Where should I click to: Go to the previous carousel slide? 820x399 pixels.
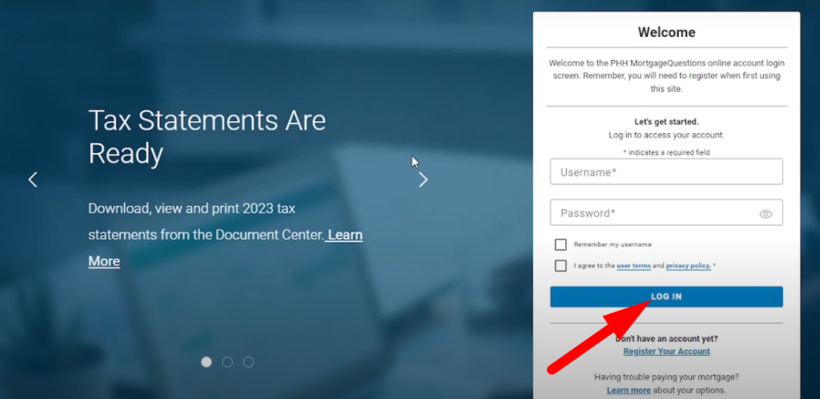tap(33, 179)
